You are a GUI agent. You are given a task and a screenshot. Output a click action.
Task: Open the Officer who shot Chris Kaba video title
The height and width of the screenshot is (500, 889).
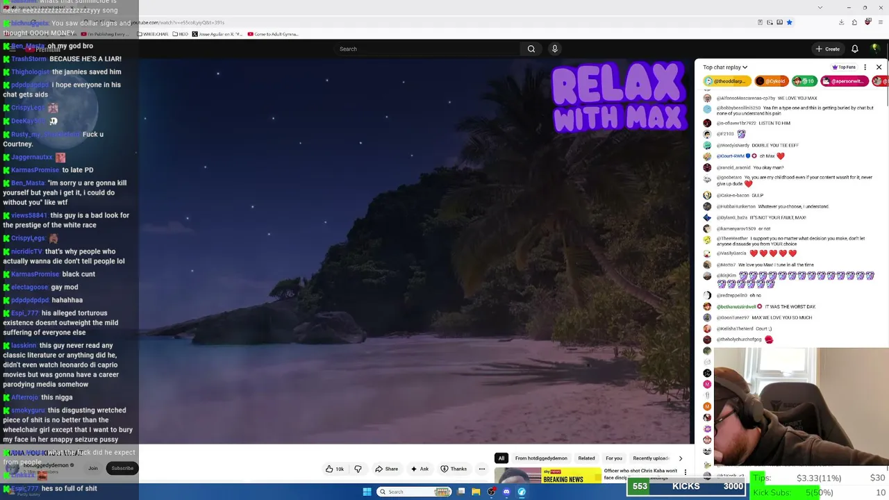point(640,474)
